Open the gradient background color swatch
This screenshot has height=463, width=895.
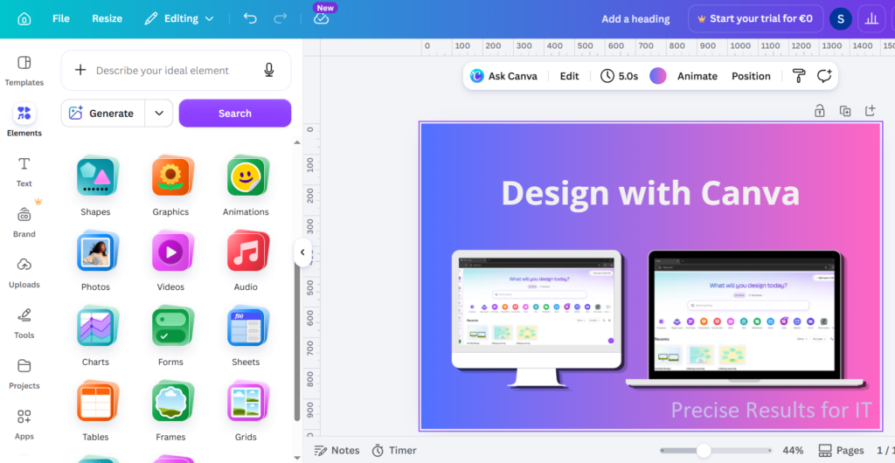[x=658, y=76]
